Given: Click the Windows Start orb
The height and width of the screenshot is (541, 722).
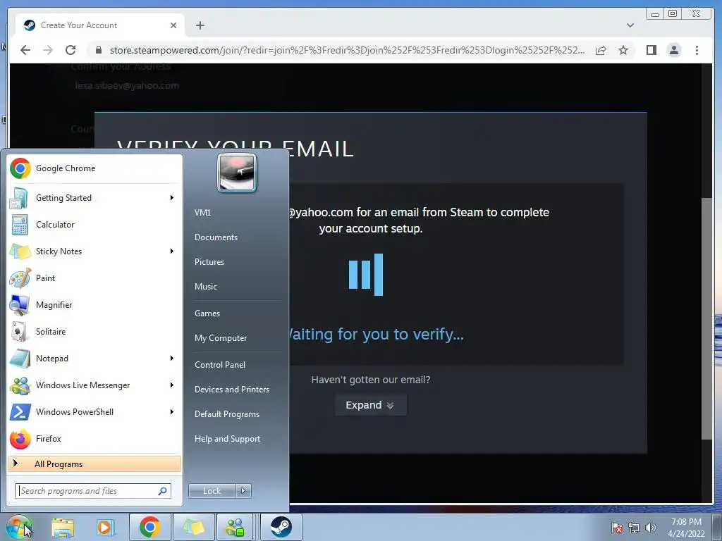Looking at the screenshot, I should pos(19,527).
